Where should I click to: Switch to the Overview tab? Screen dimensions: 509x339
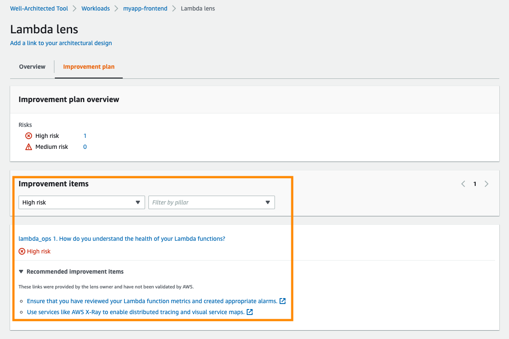(32, 67)
